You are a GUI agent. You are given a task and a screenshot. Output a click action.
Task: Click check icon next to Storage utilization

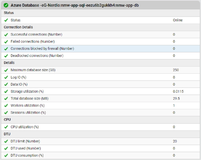[x=6, y=91]
